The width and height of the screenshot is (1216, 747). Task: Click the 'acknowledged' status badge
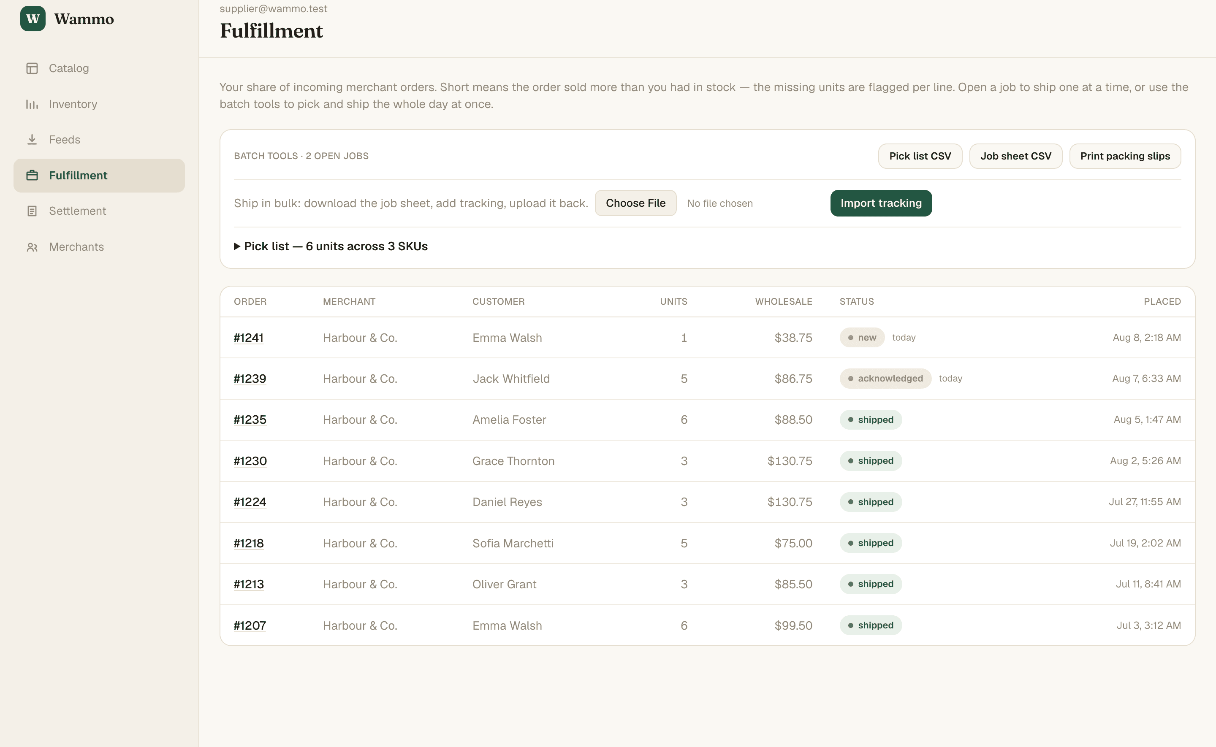[885, 379]
